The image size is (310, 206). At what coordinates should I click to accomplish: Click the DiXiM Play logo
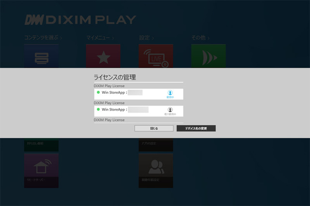(x=80, y=20)
